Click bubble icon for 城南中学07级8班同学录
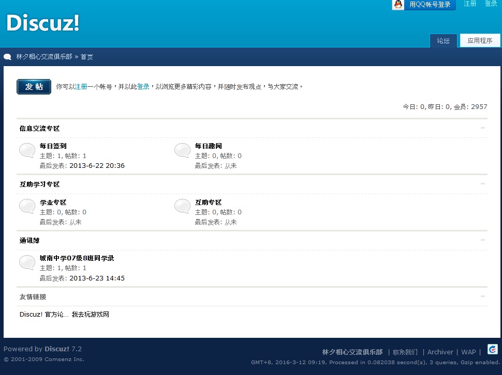 coord(27,262)
